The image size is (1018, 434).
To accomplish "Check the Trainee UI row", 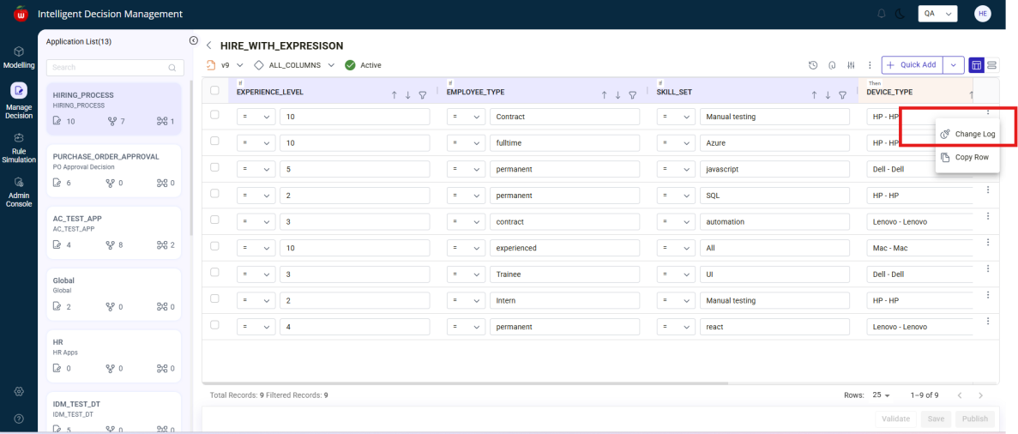I will tap(215, 272).
